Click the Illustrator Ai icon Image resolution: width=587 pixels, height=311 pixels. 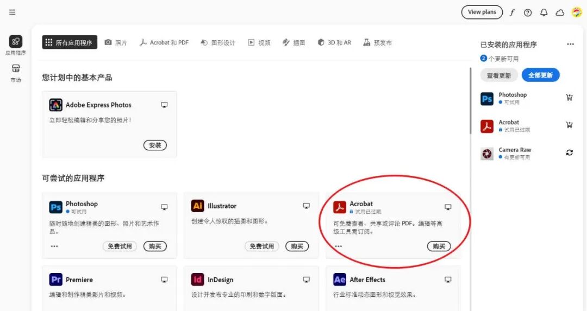pos(198,206)
